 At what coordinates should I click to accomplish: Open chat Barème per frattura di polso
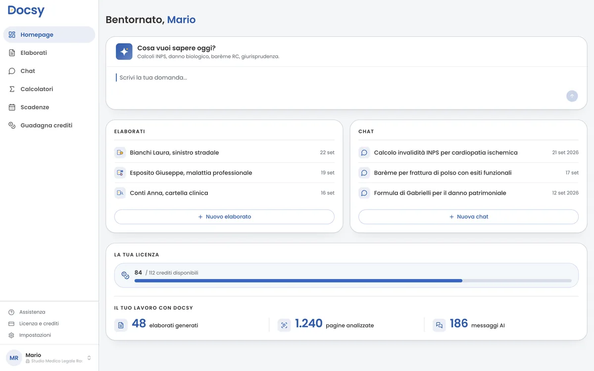468,173
